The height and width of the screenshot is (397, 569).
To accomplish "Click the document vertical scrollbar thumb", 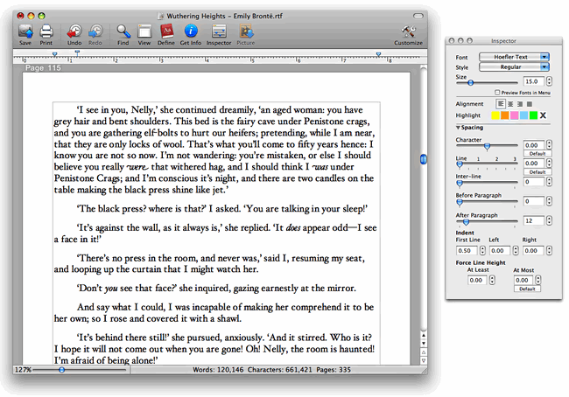I will [424, 159].
